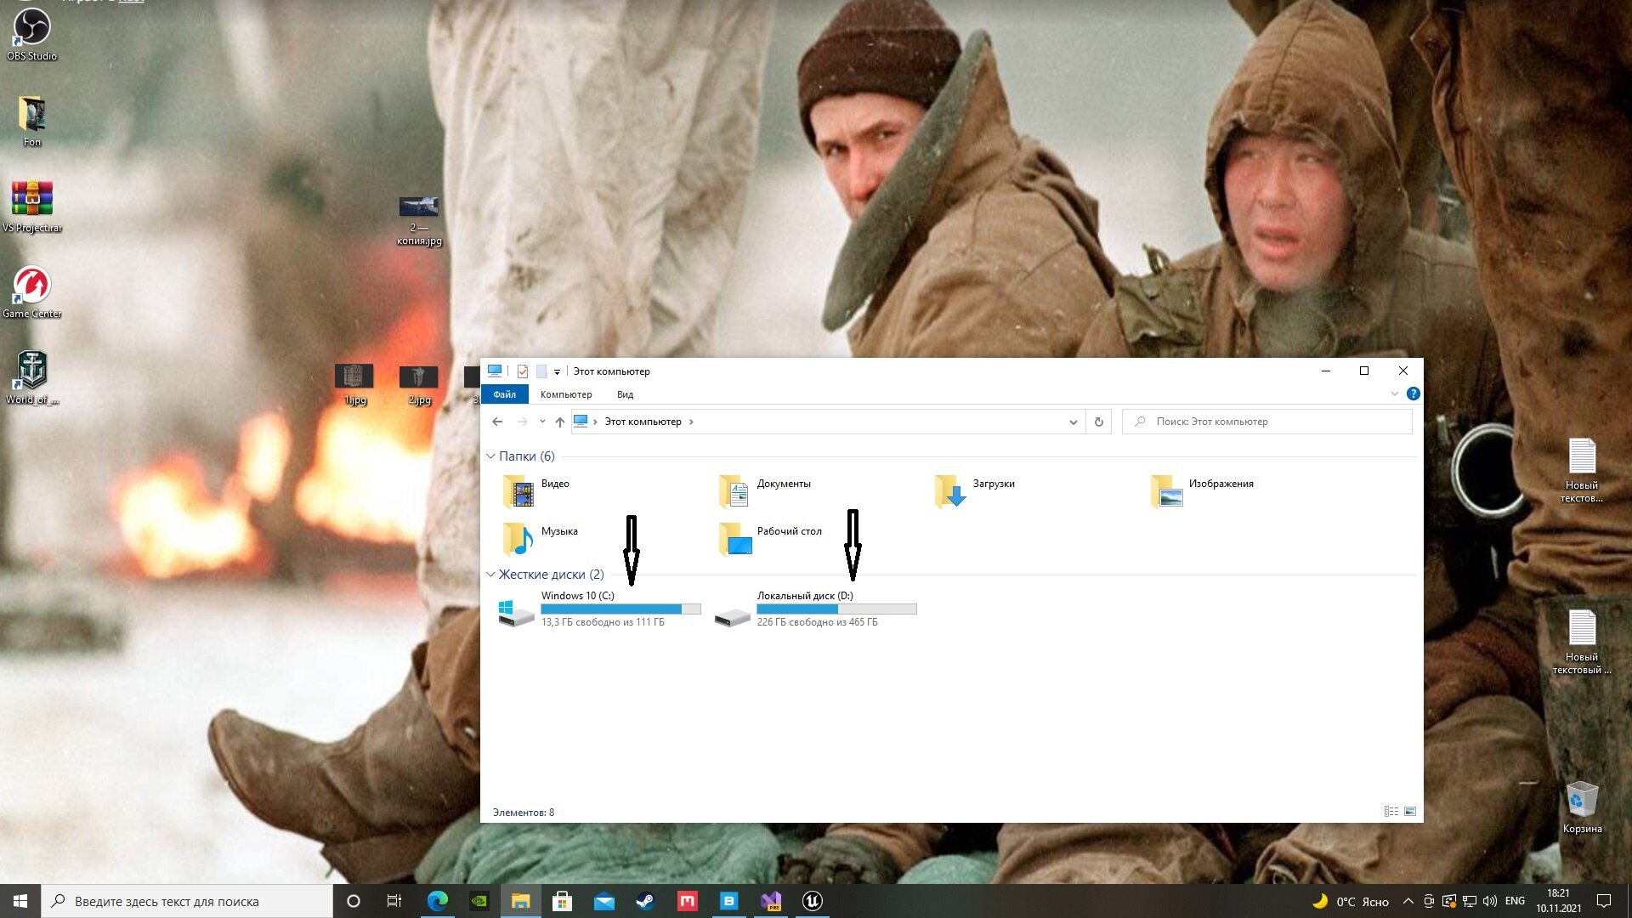
Task: Switch to large icons view mode
Action: [x=1410, y=812]
